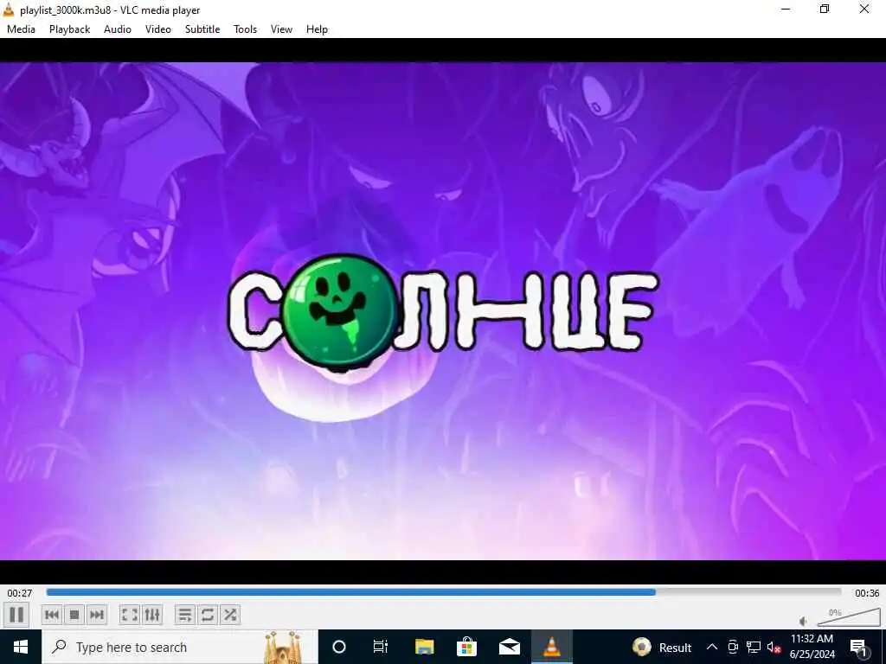The height and width of the screenshot is (664, 886).
Task: Toggle random shuffle playback
Action: click(x=230, y=615)
